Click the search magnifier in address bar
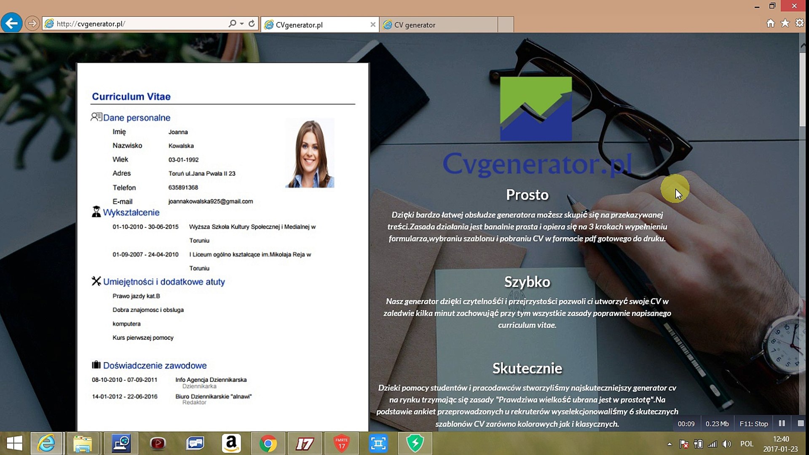Image resolution: width=809 pixels, height=455 pixels. point(232,24)
